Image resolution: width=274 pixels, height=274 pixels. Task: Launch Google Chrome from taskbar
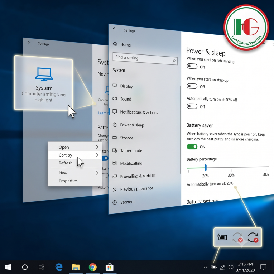(x=93, y=267)
